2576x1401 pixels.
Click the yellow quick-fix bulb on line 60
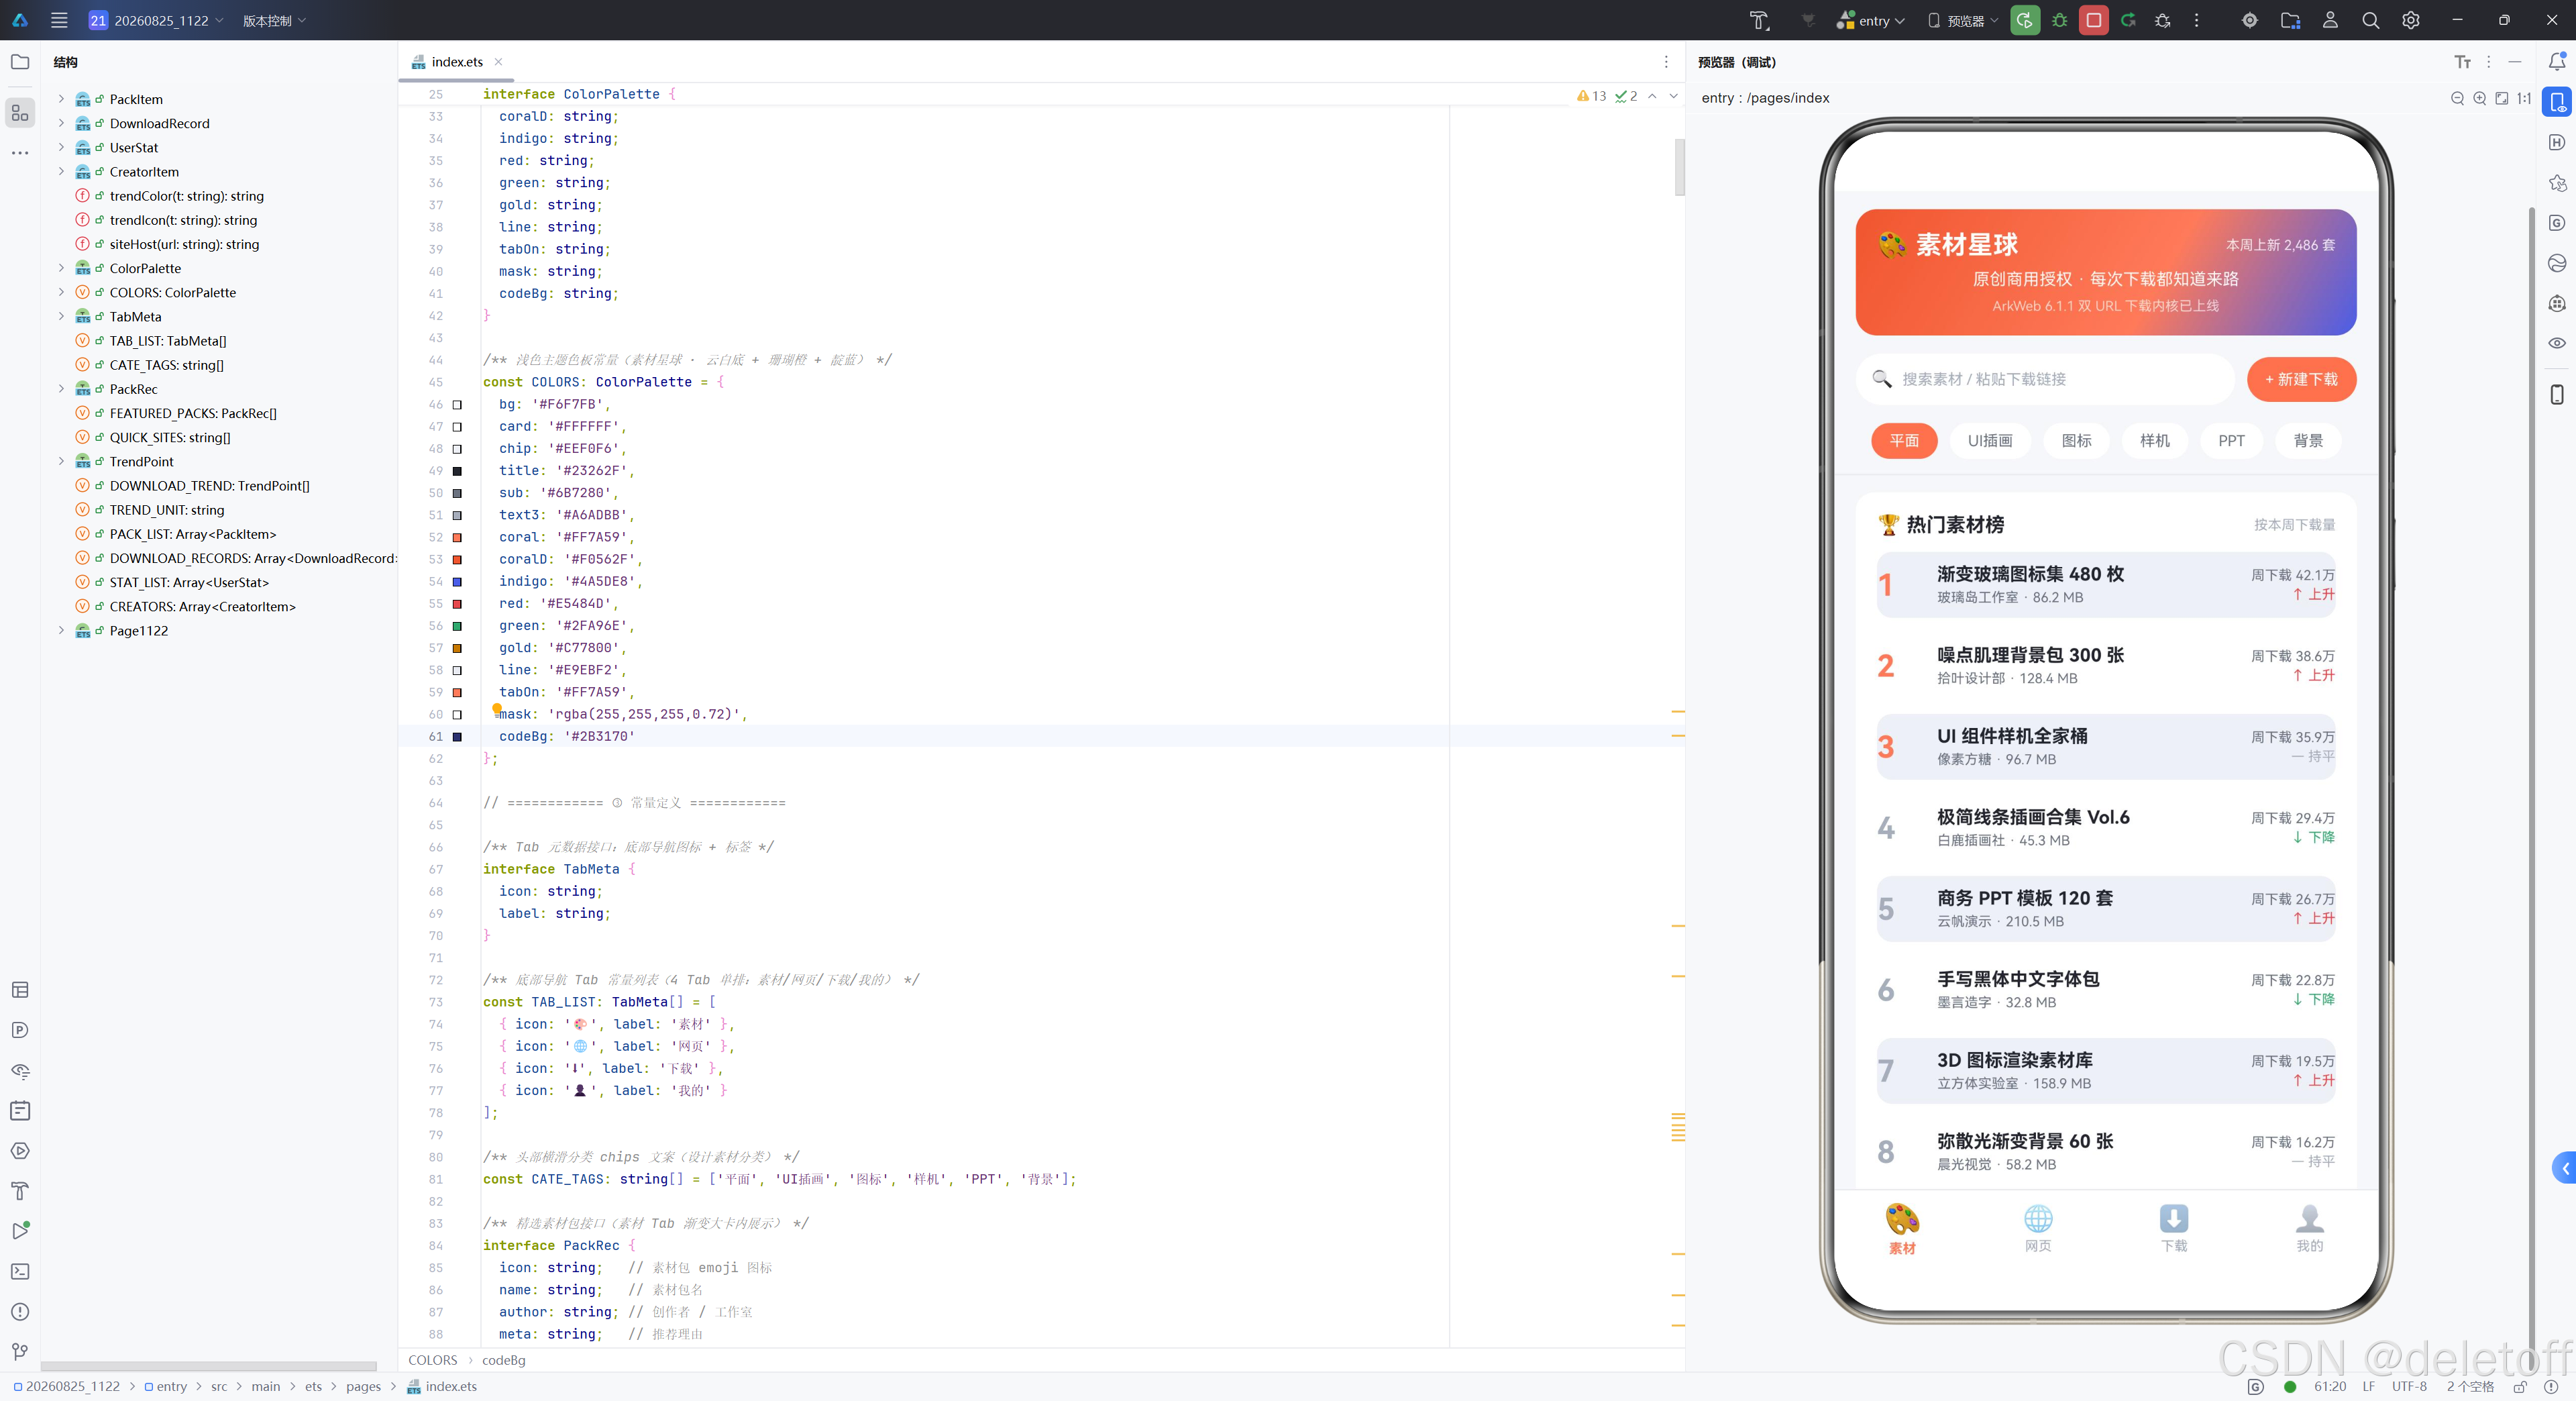click(496, 709)
